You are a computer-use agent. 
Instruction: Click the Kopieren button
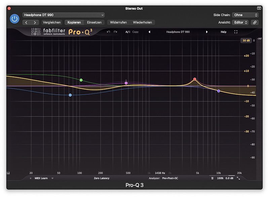[74, 23]
